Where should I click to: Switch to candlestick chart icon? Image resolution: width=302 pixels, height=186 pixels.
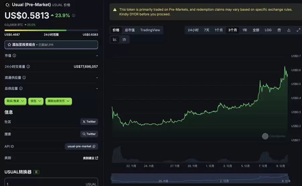(x=124, y=39)
